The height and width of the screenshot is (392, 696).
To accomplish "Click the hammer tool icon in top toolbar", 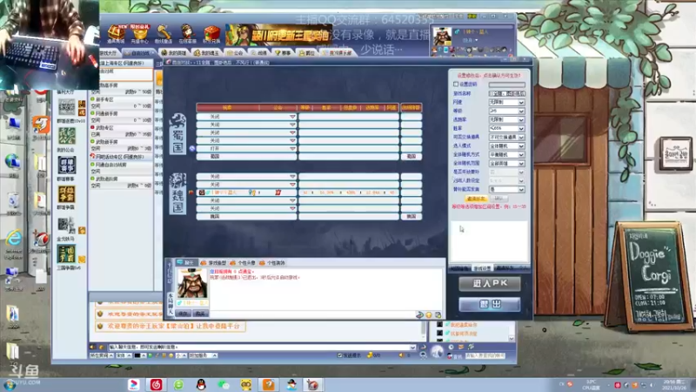I will coord(164,33).
